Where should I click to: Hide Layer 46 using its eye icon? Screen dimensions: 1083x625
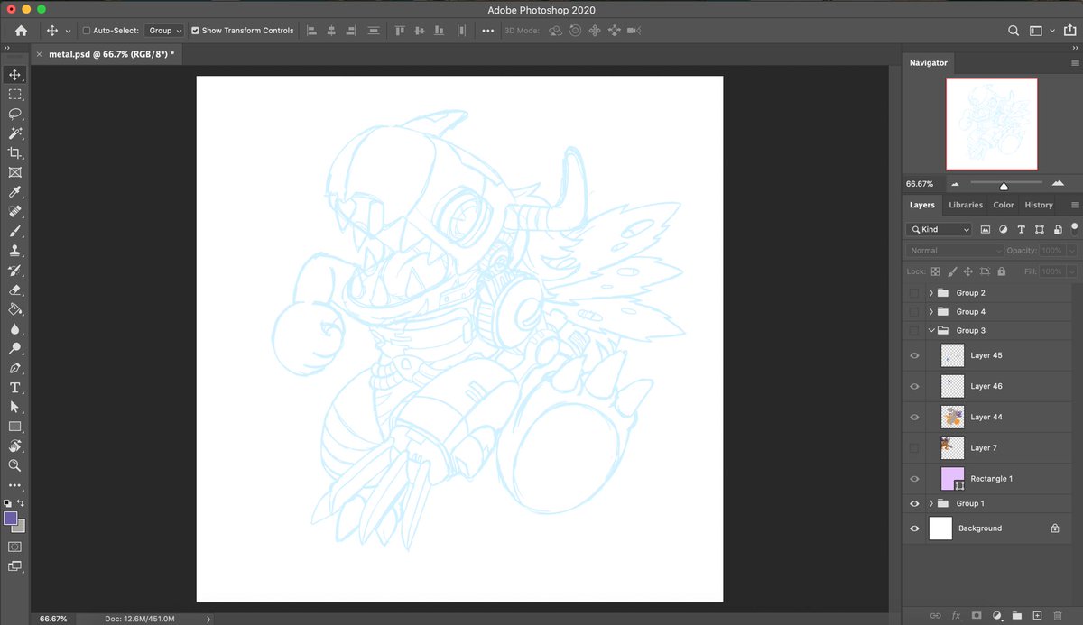(914, 386)
